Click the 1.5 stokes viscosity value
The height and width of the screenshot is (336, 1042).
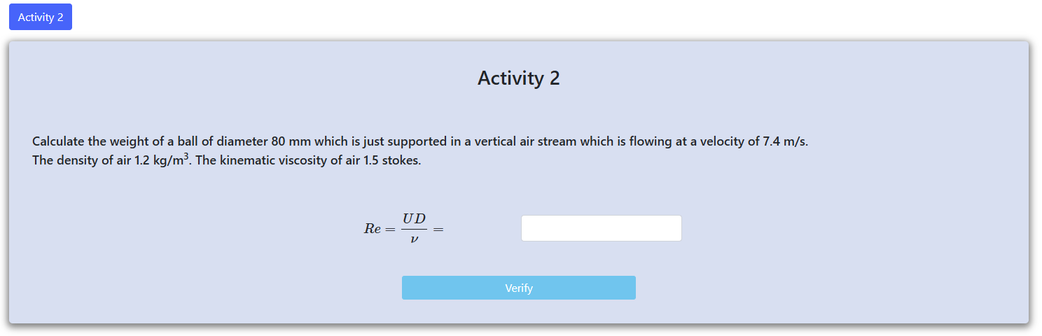pos(392,160)
